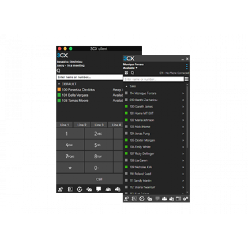Select the Line 4 tab

116,125
